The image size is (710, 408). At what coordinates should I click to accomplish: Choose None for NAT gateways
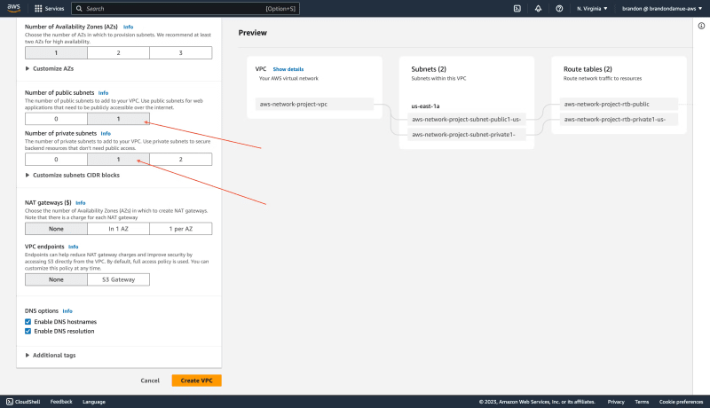click(x=56, y=229)
